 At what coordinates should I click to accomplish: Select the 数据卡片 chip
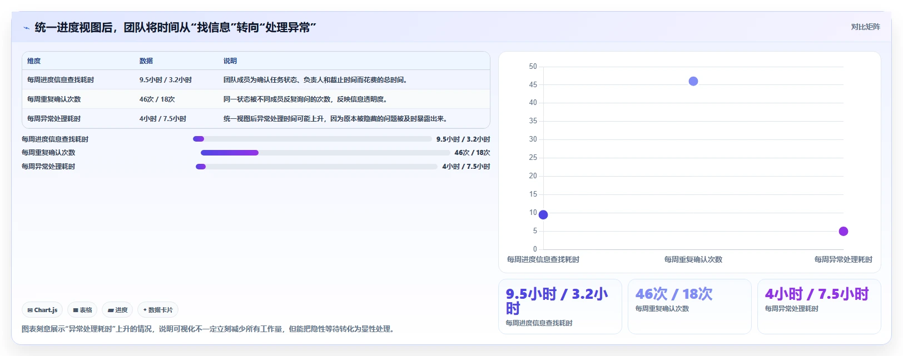(x=158, y=310)
